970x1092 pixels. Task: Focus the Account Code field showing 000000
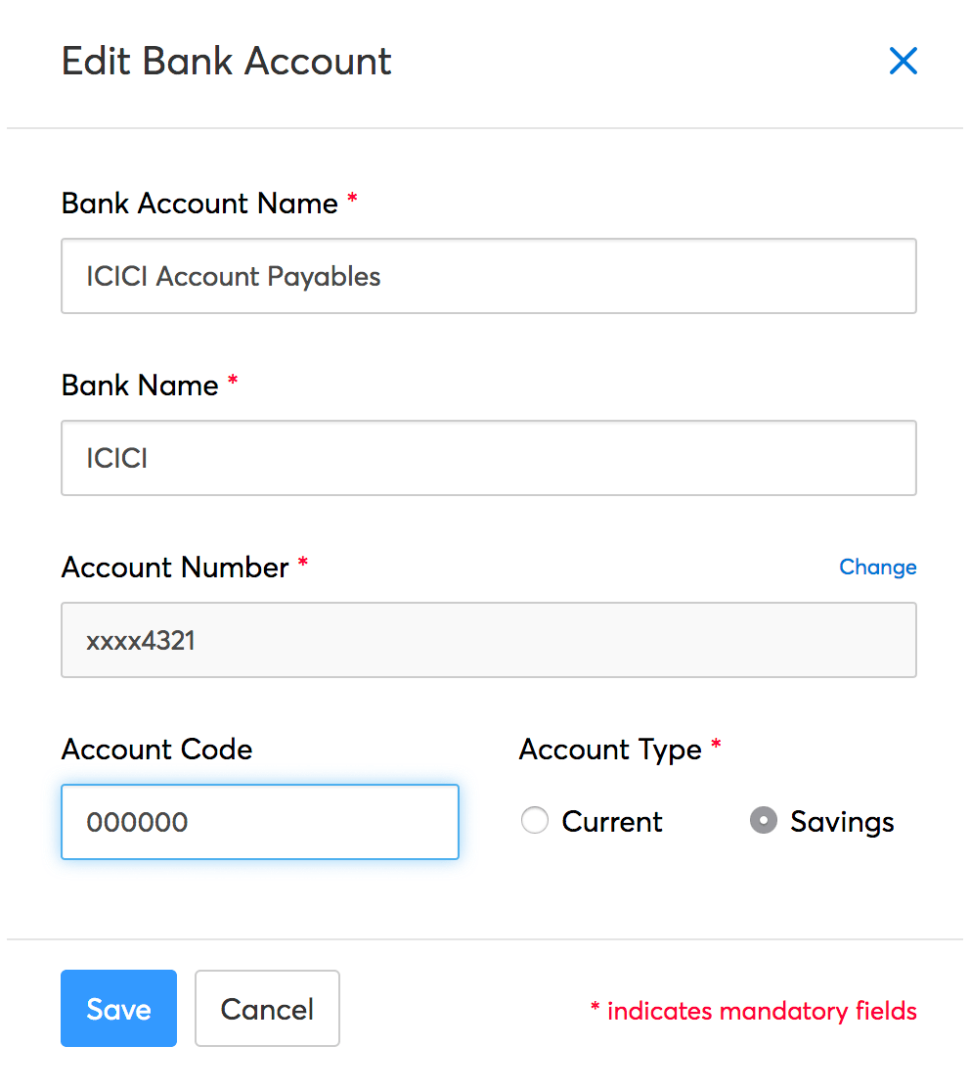[259, 822]
